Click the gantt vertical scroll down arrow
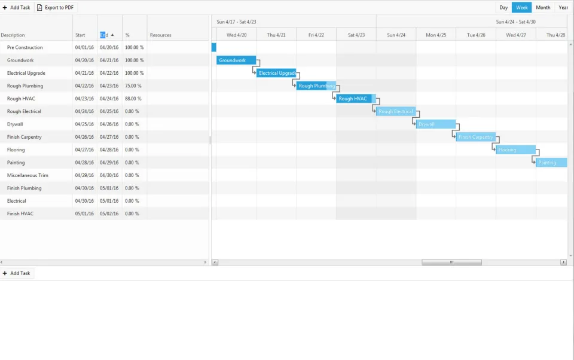Screen dimensions: 574x360 570,255
